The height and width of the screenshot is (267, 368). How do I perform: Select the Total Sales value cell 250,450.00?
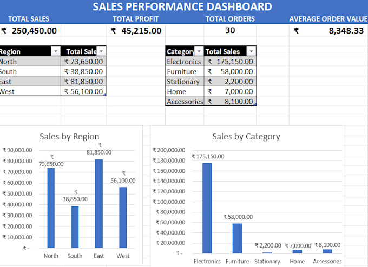[30, 31]
